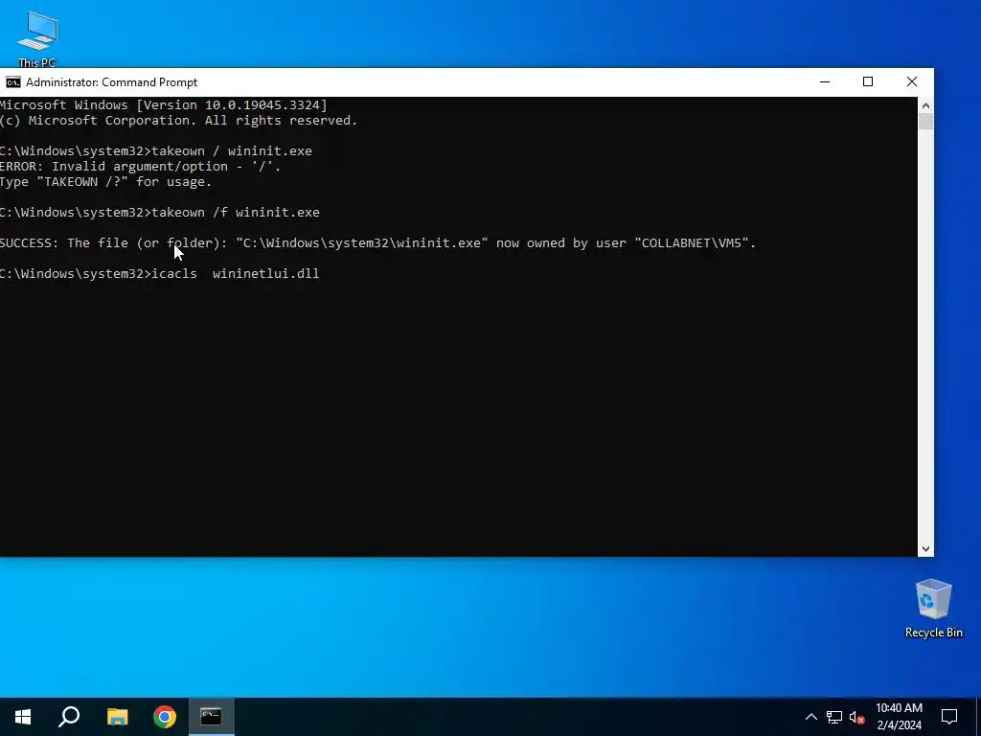Click the Show Desktop strip at taskbar edge
Viewport: 981px width, 736px height.
point(978,717)
